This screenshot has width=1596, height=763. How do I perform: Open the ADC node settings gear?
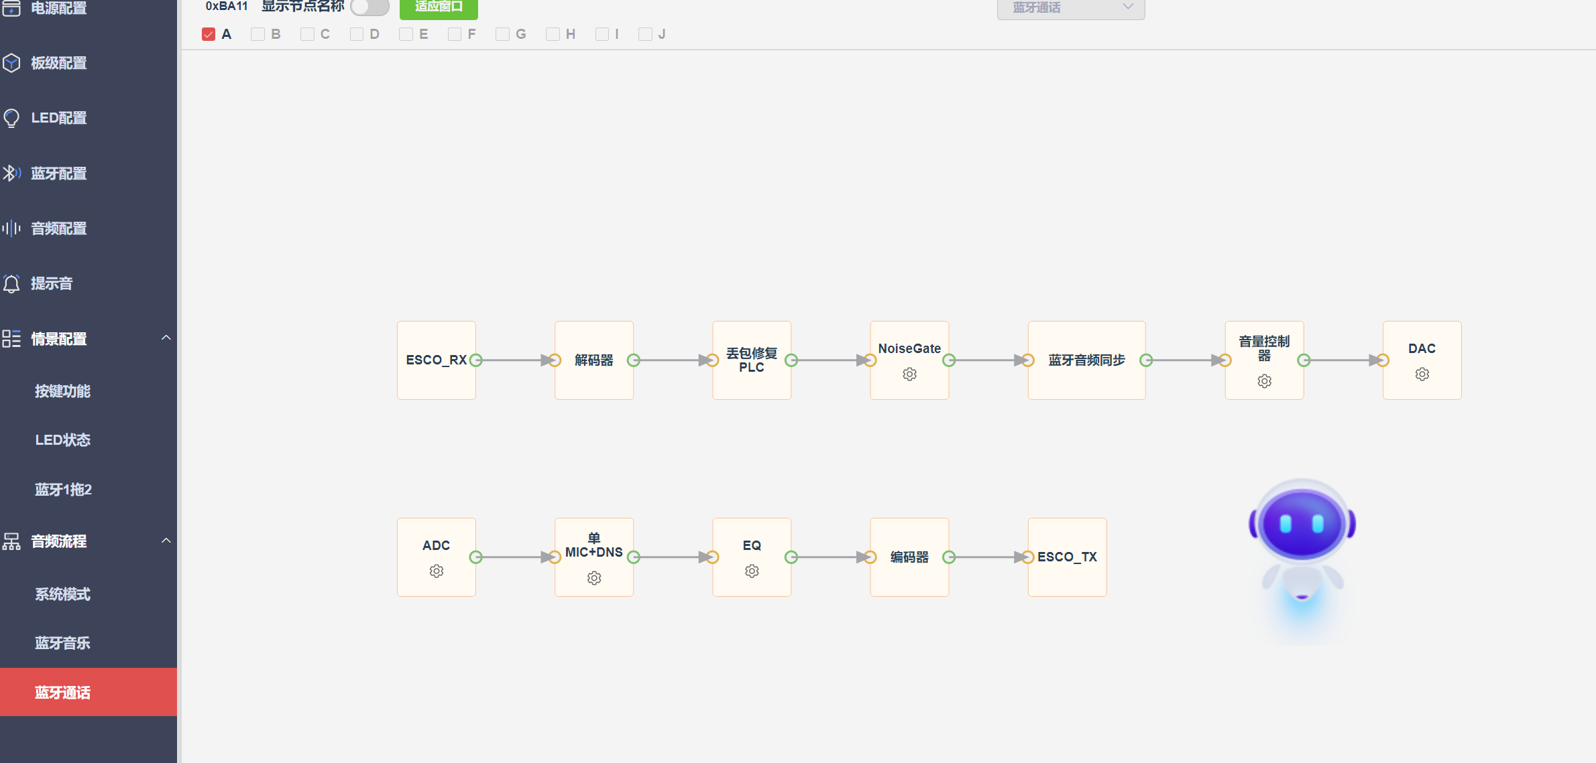point(437,571)
